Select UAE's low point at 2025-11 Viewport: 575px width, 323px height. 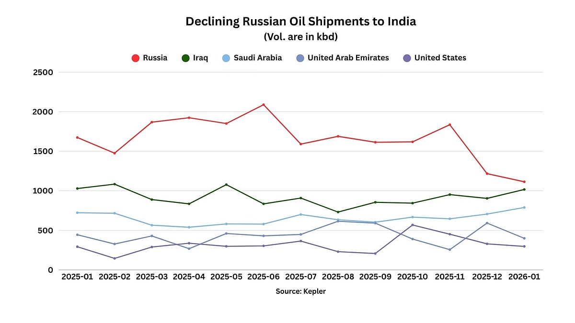pyautogui.click(x=450, y=250)
